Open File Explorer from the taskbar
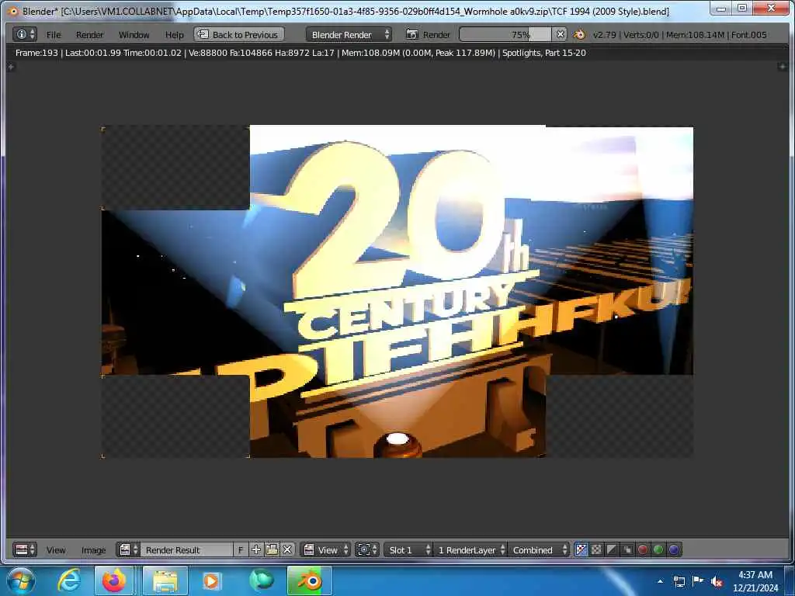Screen dimensions: 795x596 click(x=165, y=580)
